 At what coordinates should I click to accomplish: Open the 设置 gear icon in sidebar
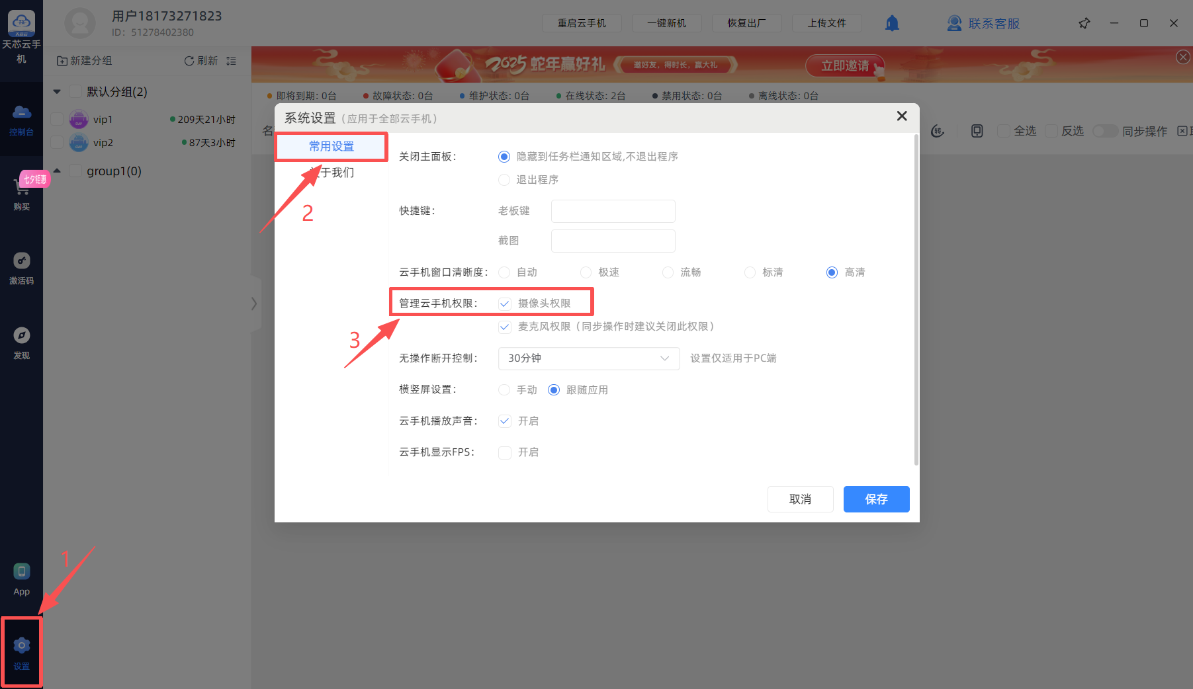(x=21, y=645)
